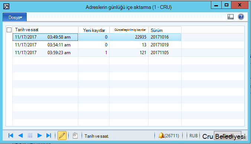Sort by Güncelleştirilmiş kayıtlar column header
This screenshot has height=144, width=251.
(x=129, y=30)
